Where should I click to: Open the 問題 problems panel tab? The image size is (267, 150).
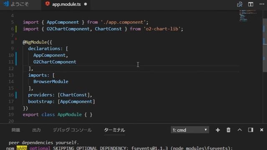16,130
